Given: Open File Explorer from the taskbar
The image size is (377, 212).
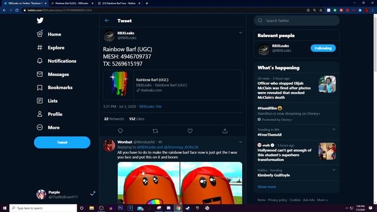Looking at the screenshot, I should point(92,208).
